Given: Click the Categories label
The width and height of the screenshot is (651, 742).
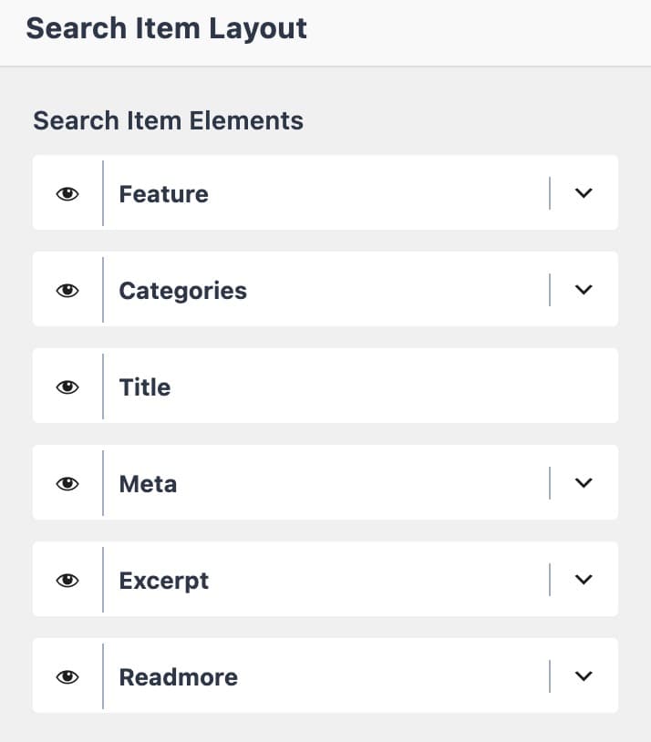Looking at the screenshot, I should (x=182, y=290).
